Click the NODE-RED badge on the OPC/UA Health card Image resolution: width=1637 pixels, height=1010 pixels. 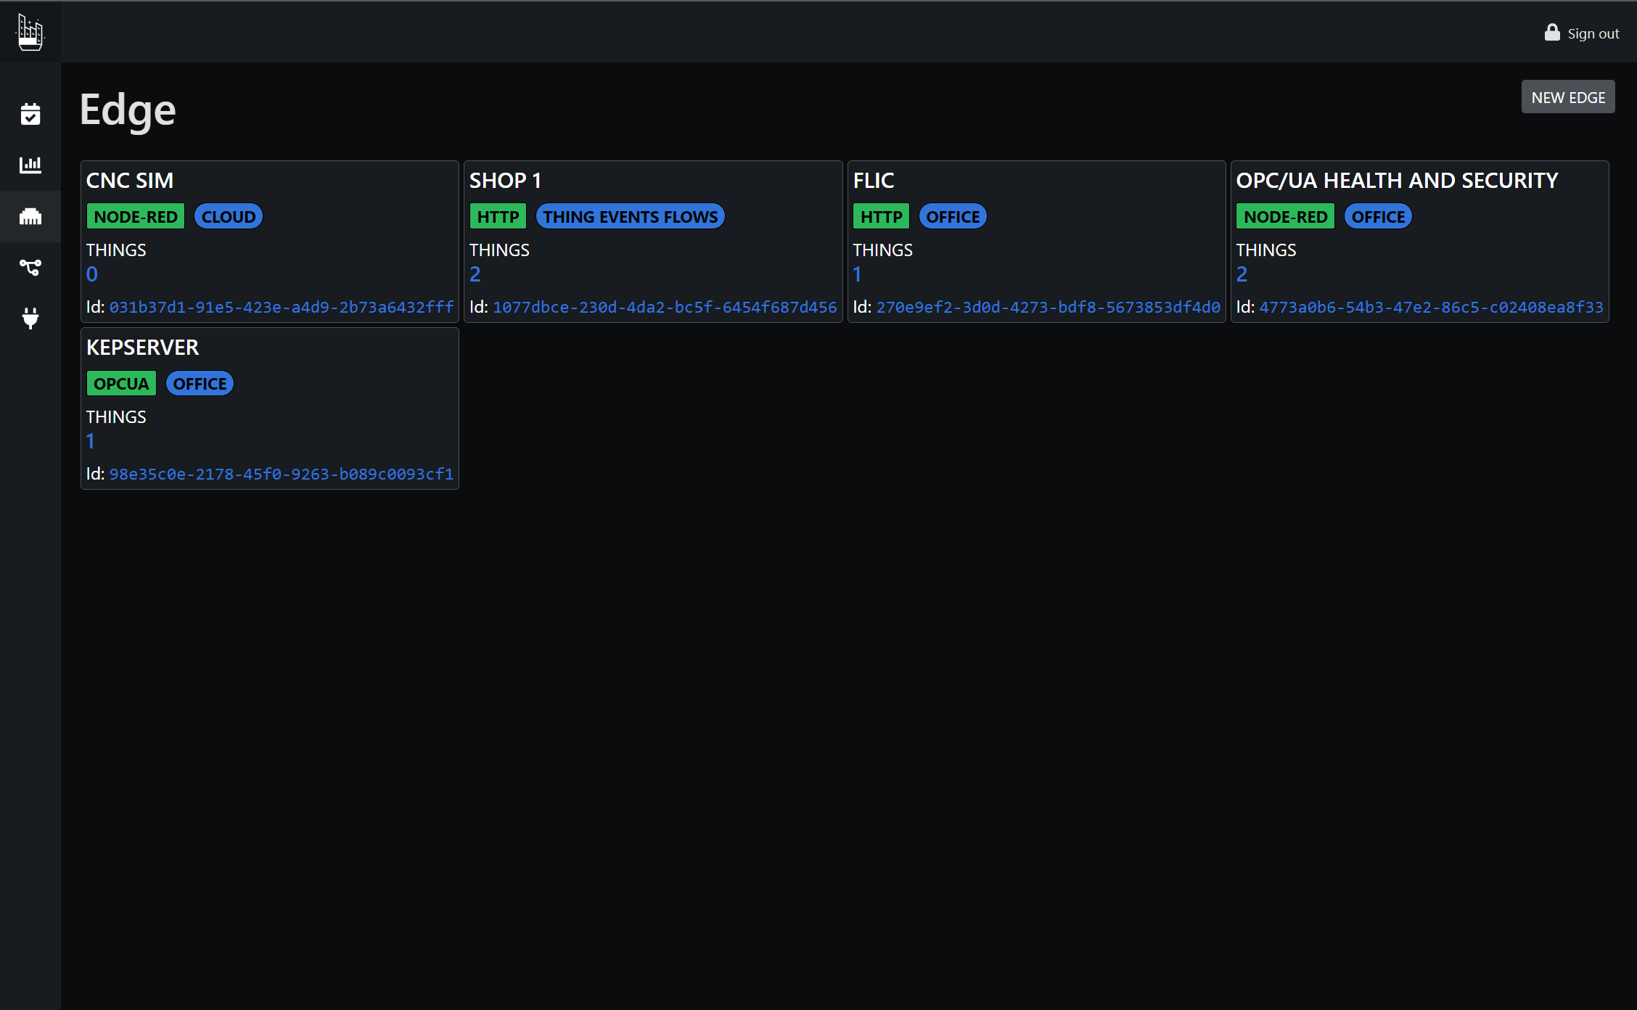(x=1285, y=217)
